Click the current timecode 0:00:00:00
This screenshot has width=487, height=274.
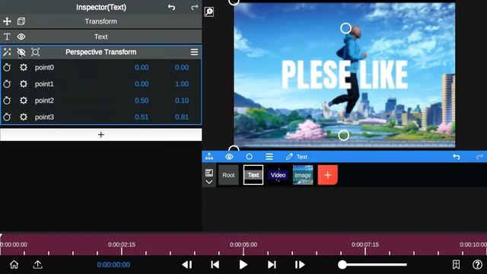(x=113, y=265)
